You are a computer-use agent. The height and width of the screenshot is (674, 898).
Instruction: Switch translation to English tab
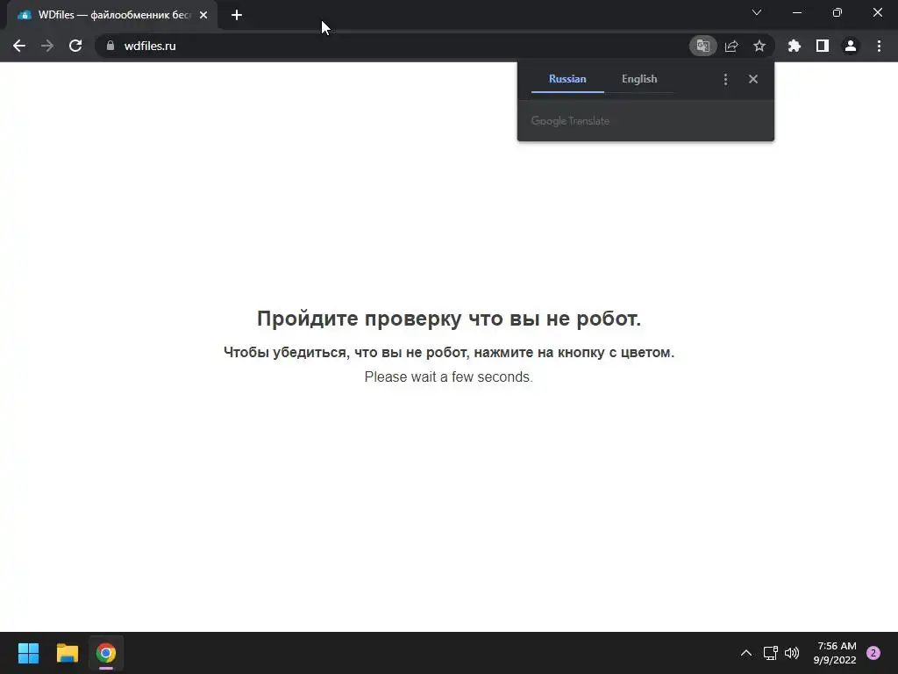coord(639,79)
